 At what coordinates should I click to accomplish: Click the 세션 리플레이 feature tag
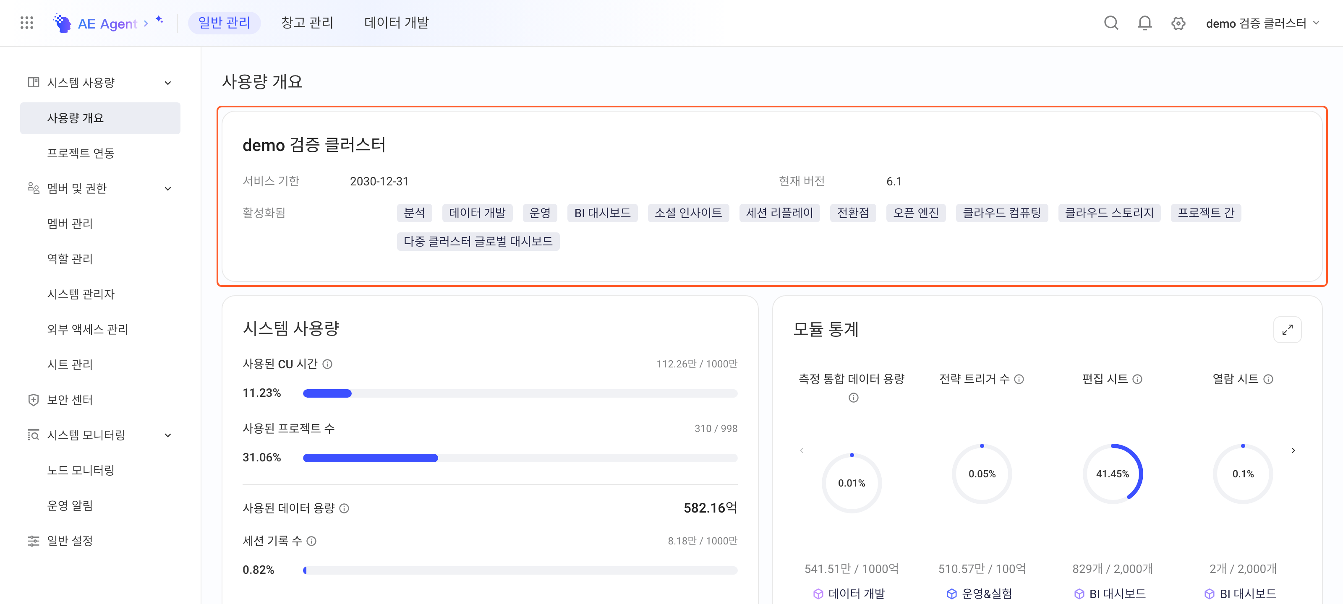779,213
